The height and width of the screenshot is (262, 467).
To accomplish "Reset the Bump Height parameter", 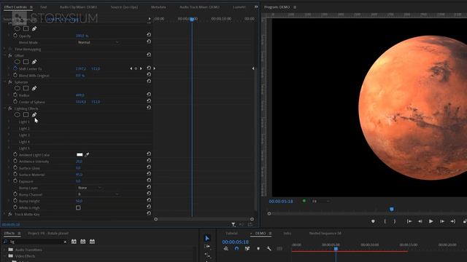I will tap(149, 201).
